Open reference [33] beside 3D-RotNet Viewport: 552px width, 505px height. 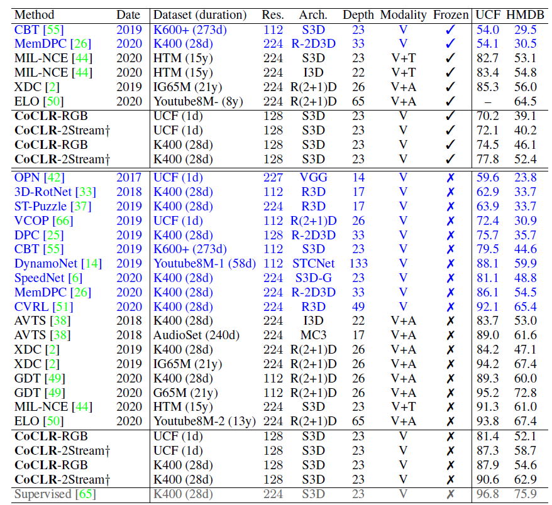(x=86, y=192)
